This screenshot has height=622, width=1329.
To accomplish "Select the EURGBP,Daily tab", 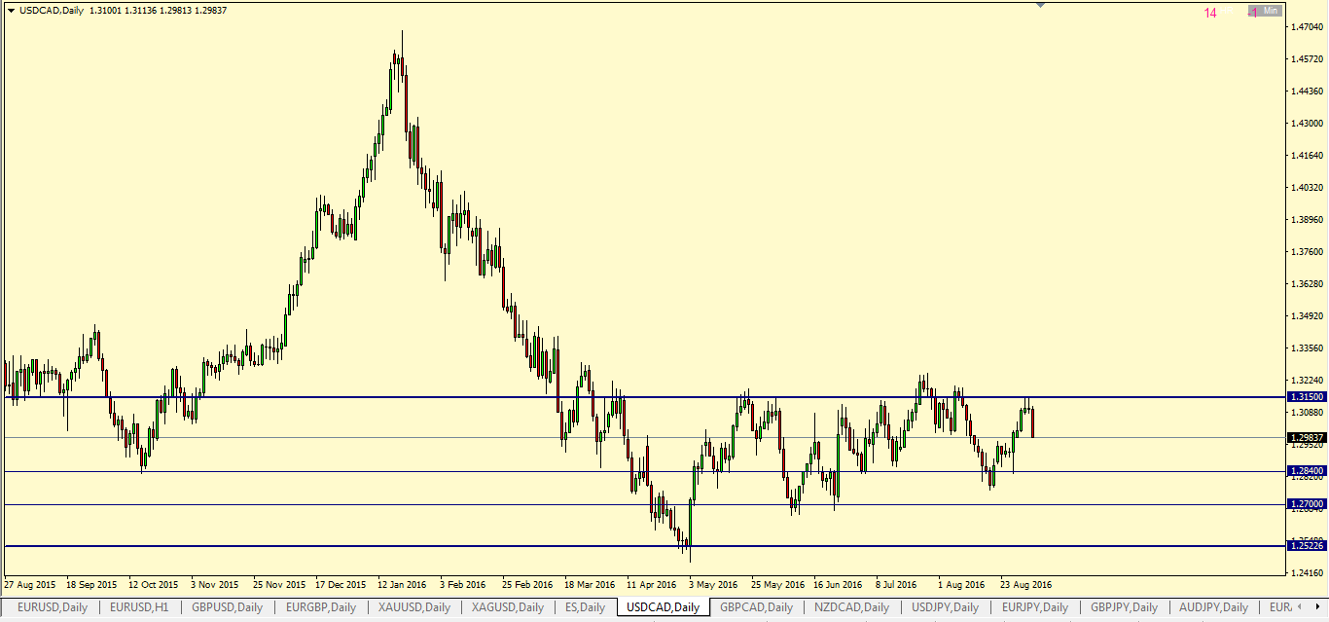I will click(320, 607).
